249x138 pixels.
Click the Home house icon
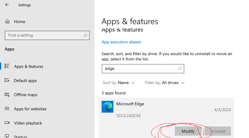tap(7, 22)
